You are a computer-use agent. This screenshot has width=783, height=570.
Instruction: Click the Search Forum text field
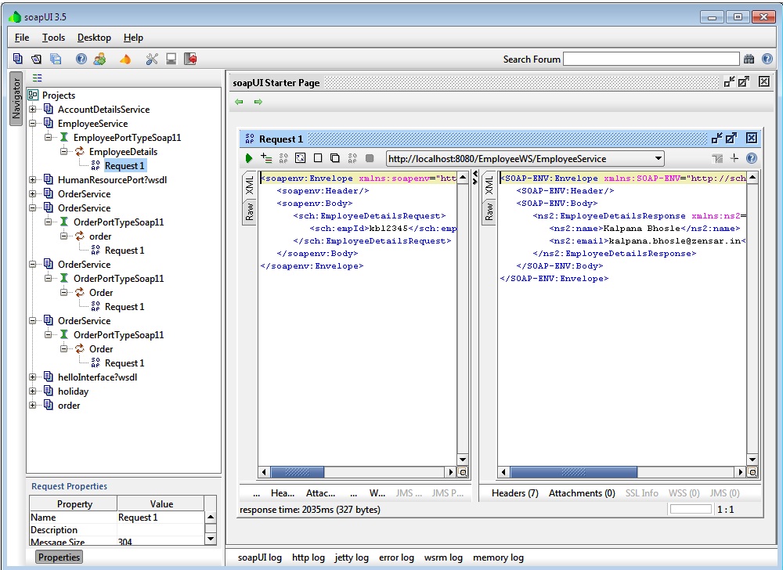tap(651, 59)
